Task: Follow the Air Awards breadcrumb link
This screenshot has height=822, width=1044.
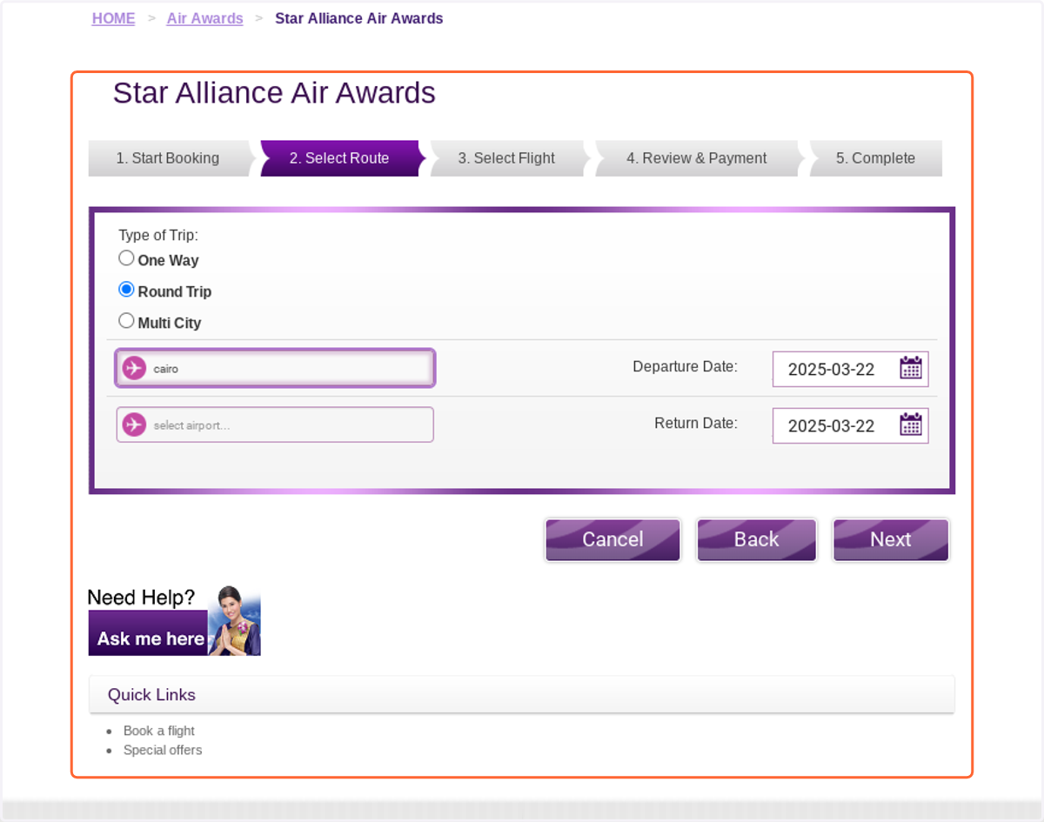Action: 205,18
